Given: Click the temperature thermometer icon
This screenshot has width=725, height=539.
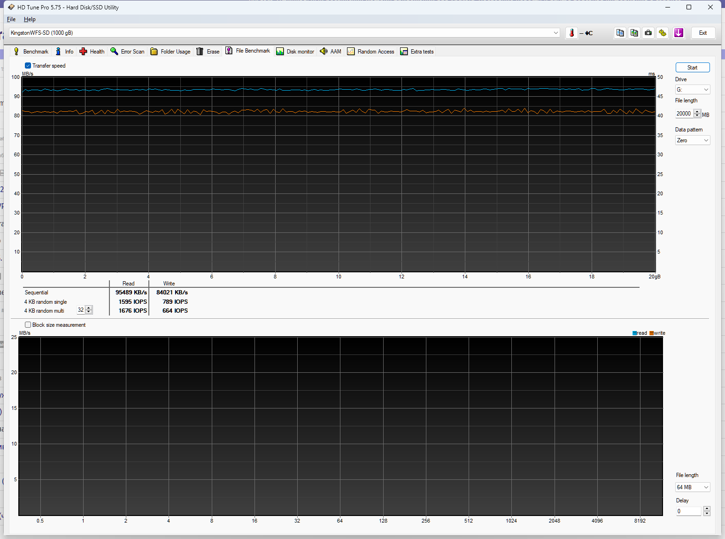Looking at the screenshot, I should pyautogui.click(x=571, y=33).
